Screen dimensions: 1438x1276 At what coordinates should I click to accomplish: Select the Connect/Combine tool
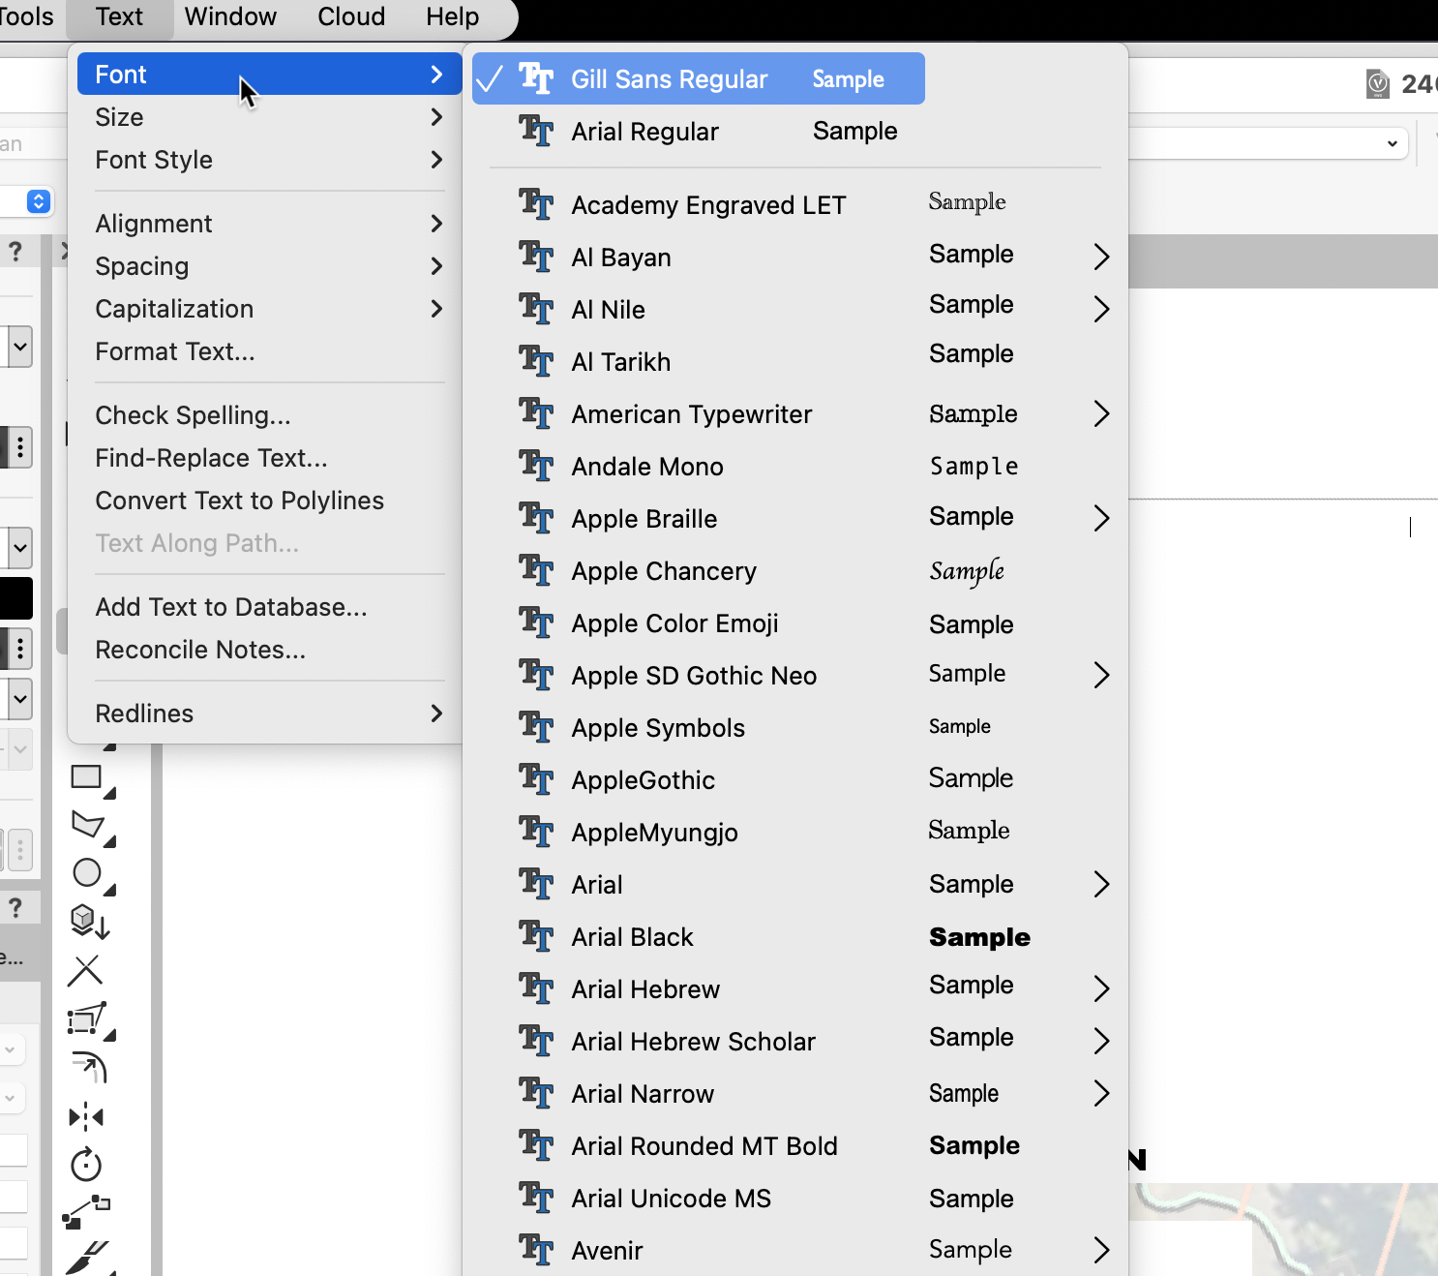(86, 1212)
